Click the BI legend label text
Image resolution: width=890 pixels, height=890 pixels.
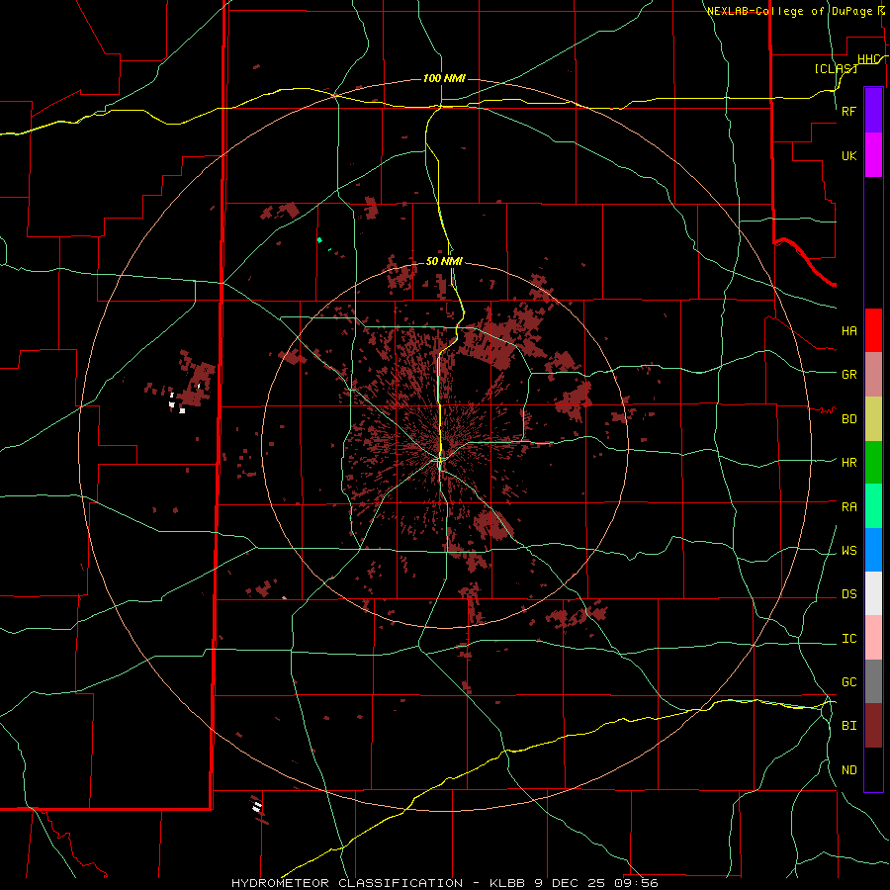(x=848, y=726)
